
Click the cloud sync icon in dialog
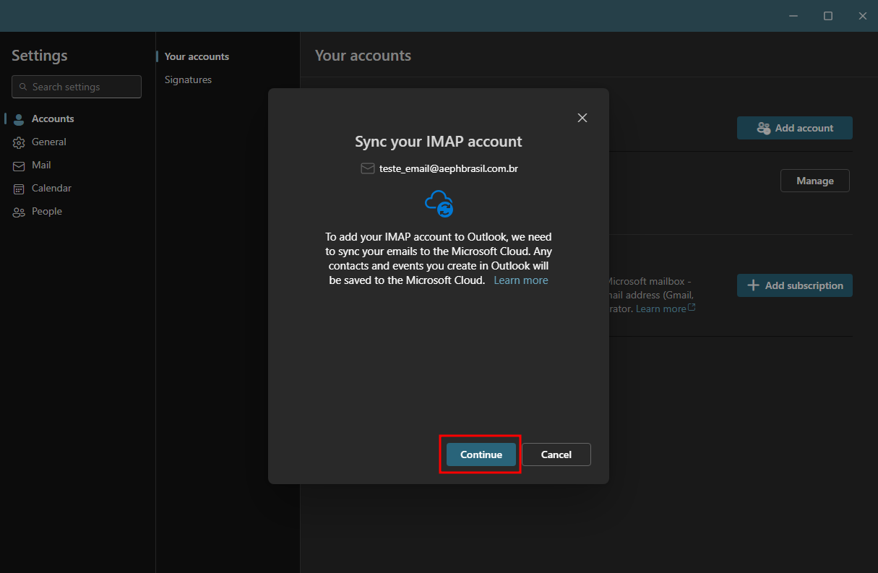tap(439, 204)
